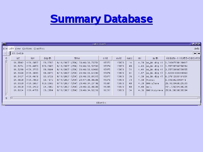Viewport: 203px width, 152px height.
Task: Click horizontal scrollbar right arrow
Action: 199,98
